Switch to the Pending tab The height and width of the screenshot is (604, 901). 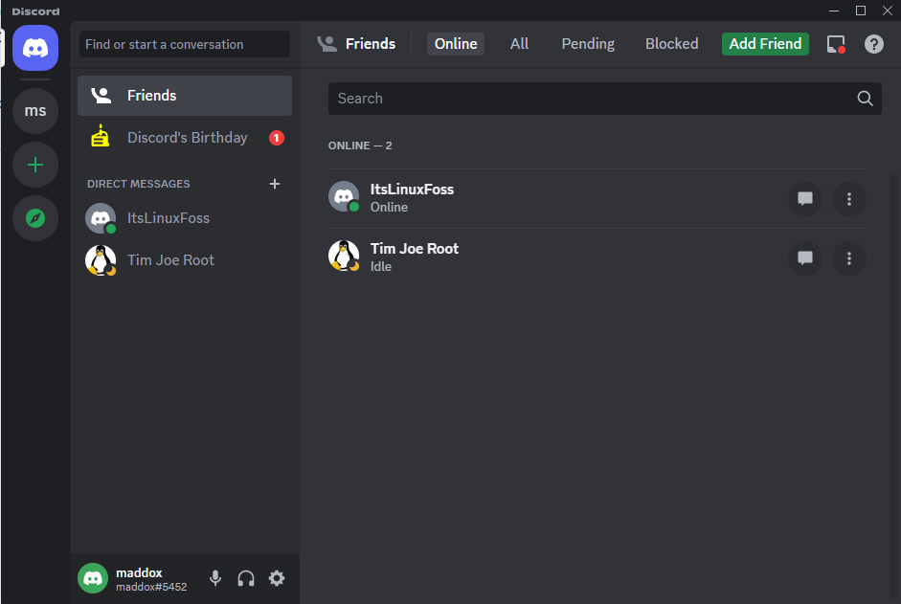588,44
